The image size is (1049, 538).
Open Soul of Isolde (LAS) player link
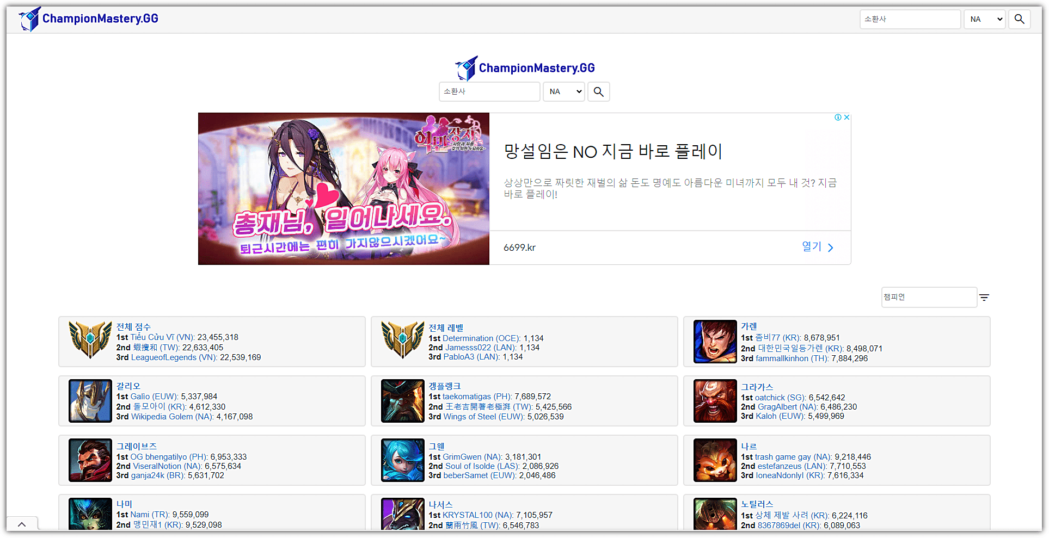(x=483, y=466)
